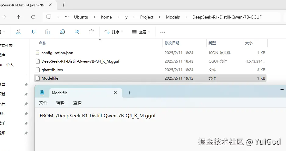Open Notepad 文件 menu

(x=43, y=103)
